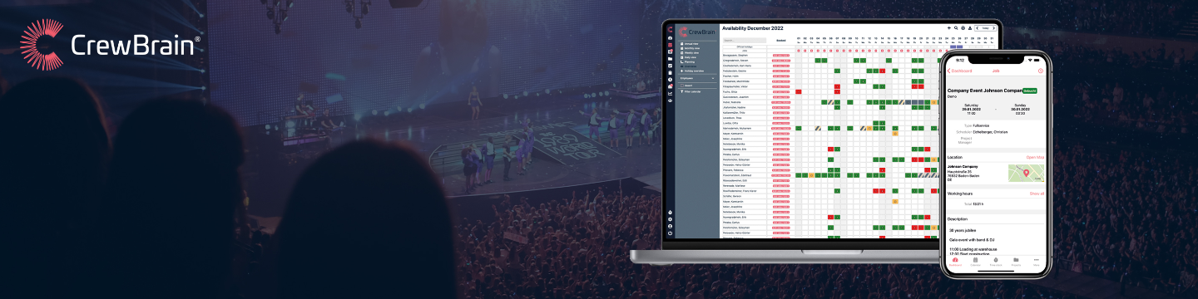This screenshot has height=299, width=1198.
Task: Open search via the magnifier toolbar icon
Action: pyautogui.click(x=956, y=28)
